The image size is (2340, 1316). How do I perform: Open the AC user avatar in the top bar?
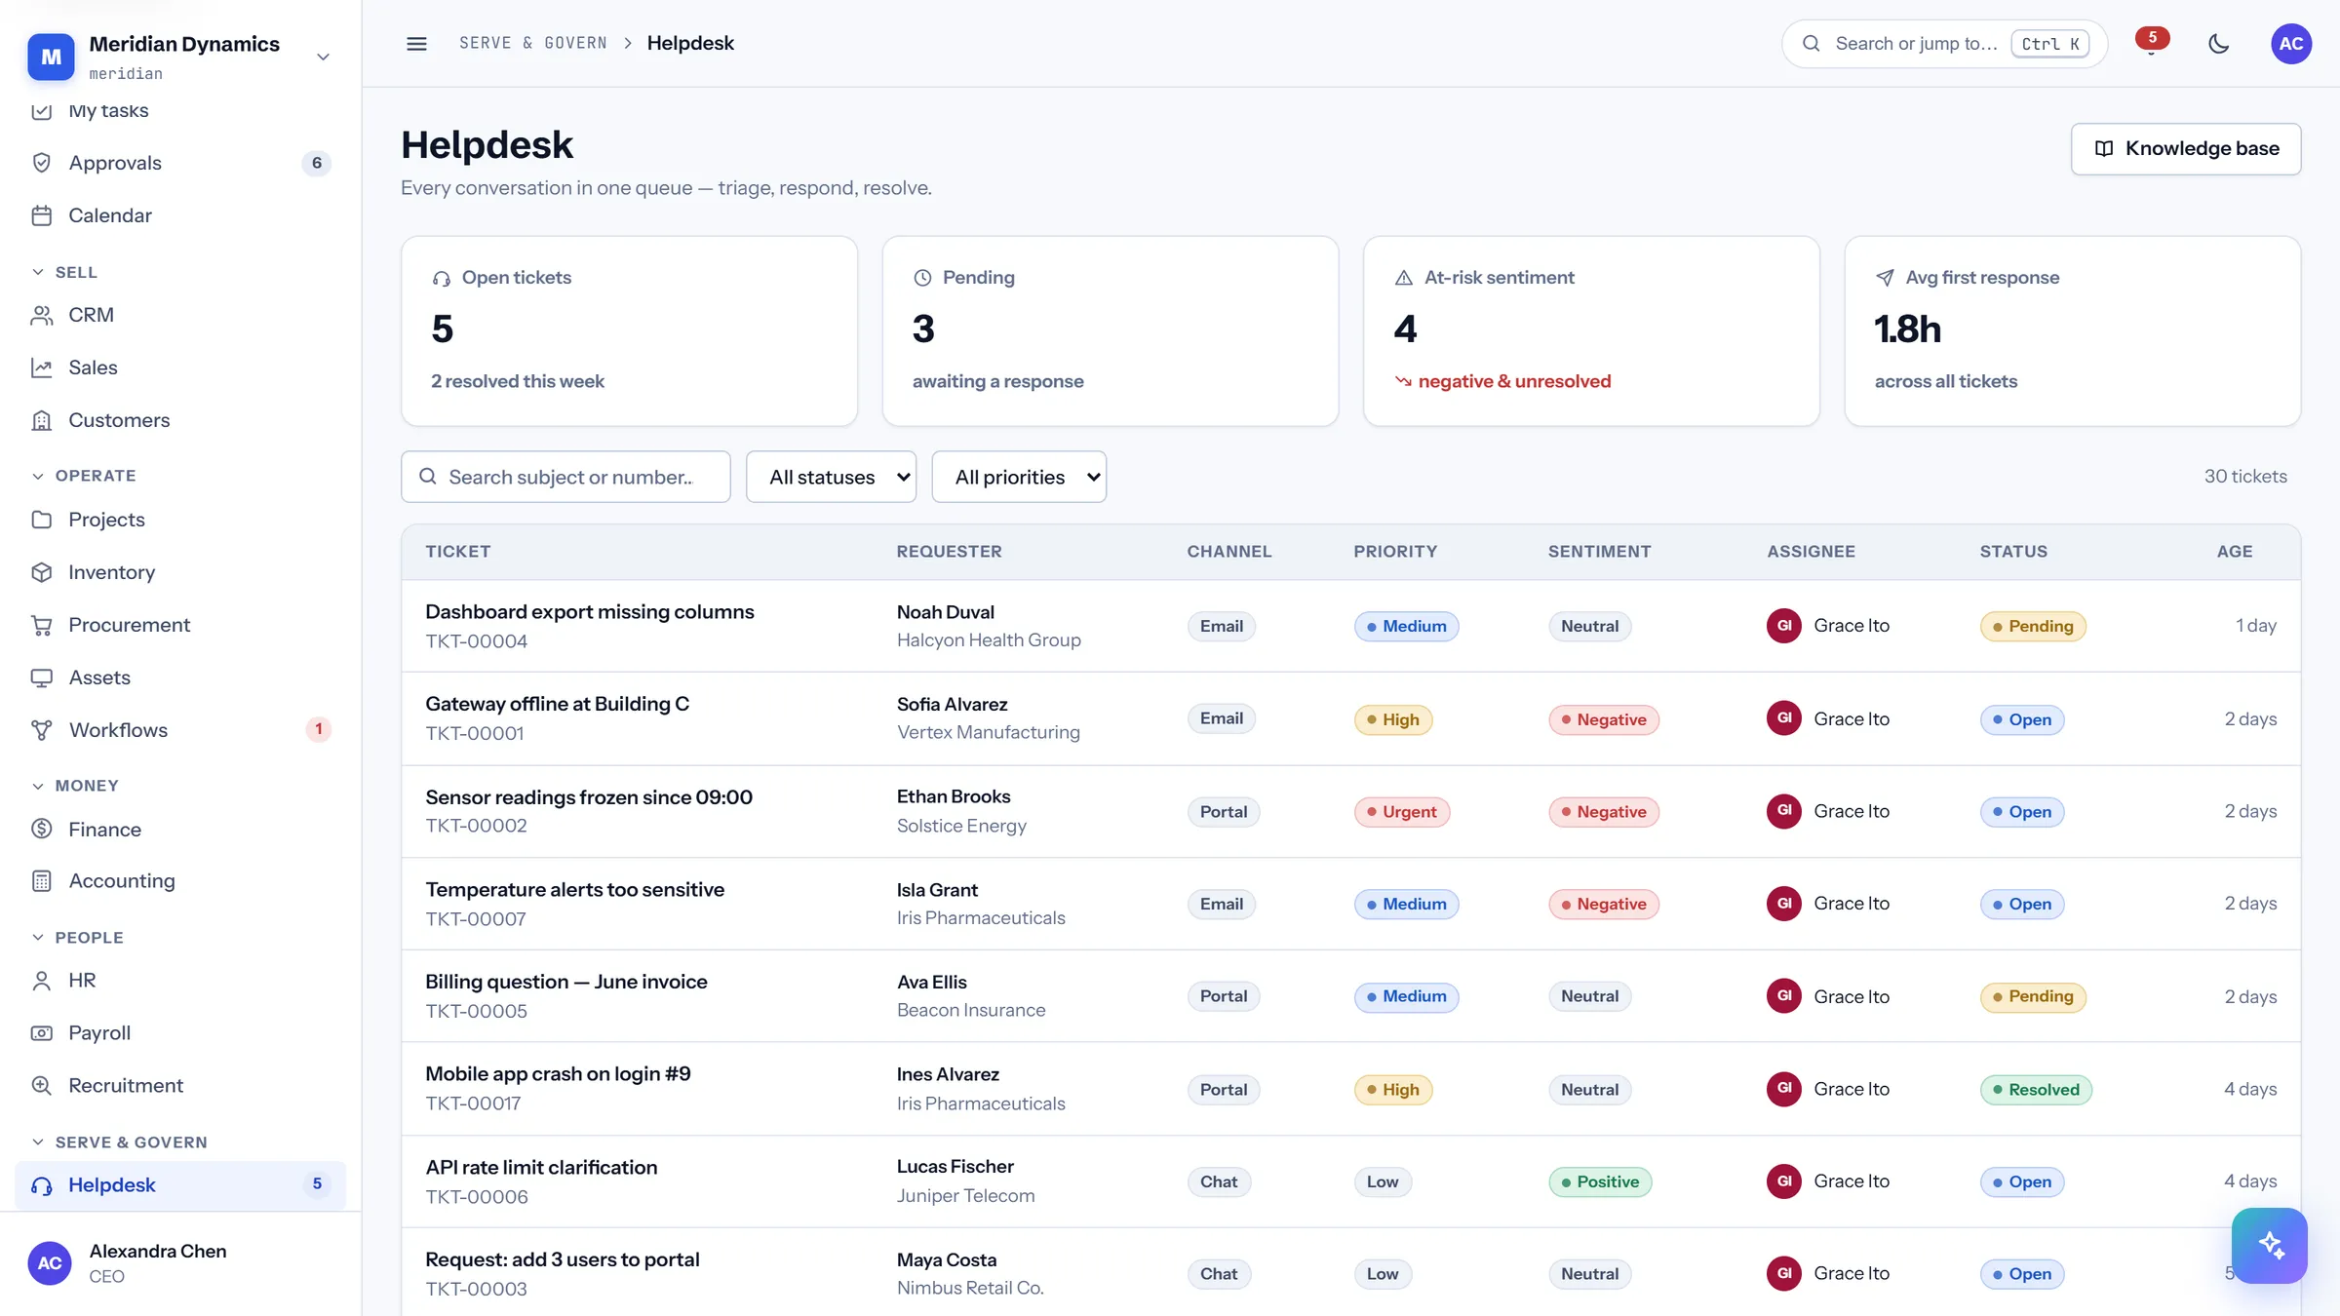click(2291, 43)
